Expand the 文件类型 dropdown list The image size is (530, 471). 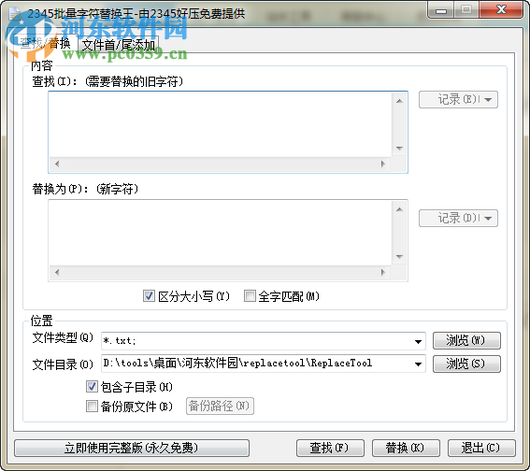[x=418, y=341]
